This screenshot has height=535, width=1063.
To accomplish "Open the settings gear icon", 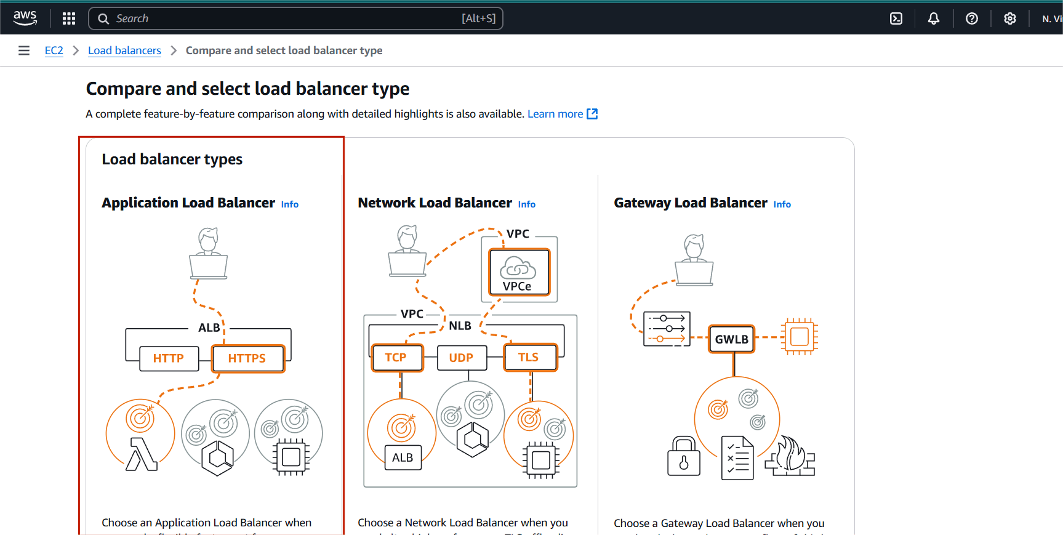I will click(1010, 18).
